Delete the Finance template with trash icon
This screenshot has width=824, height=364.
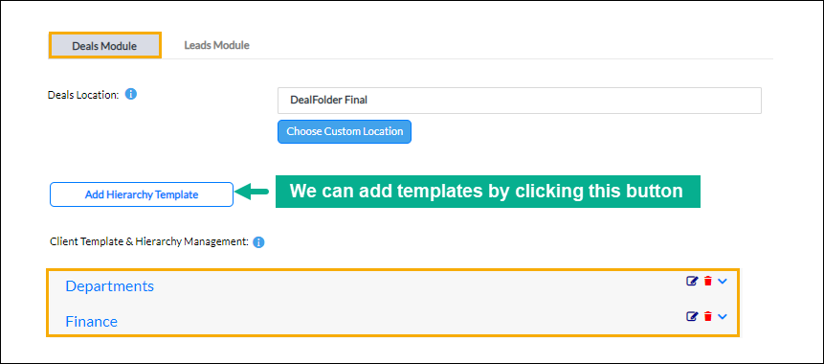click(x=708, y=316)
